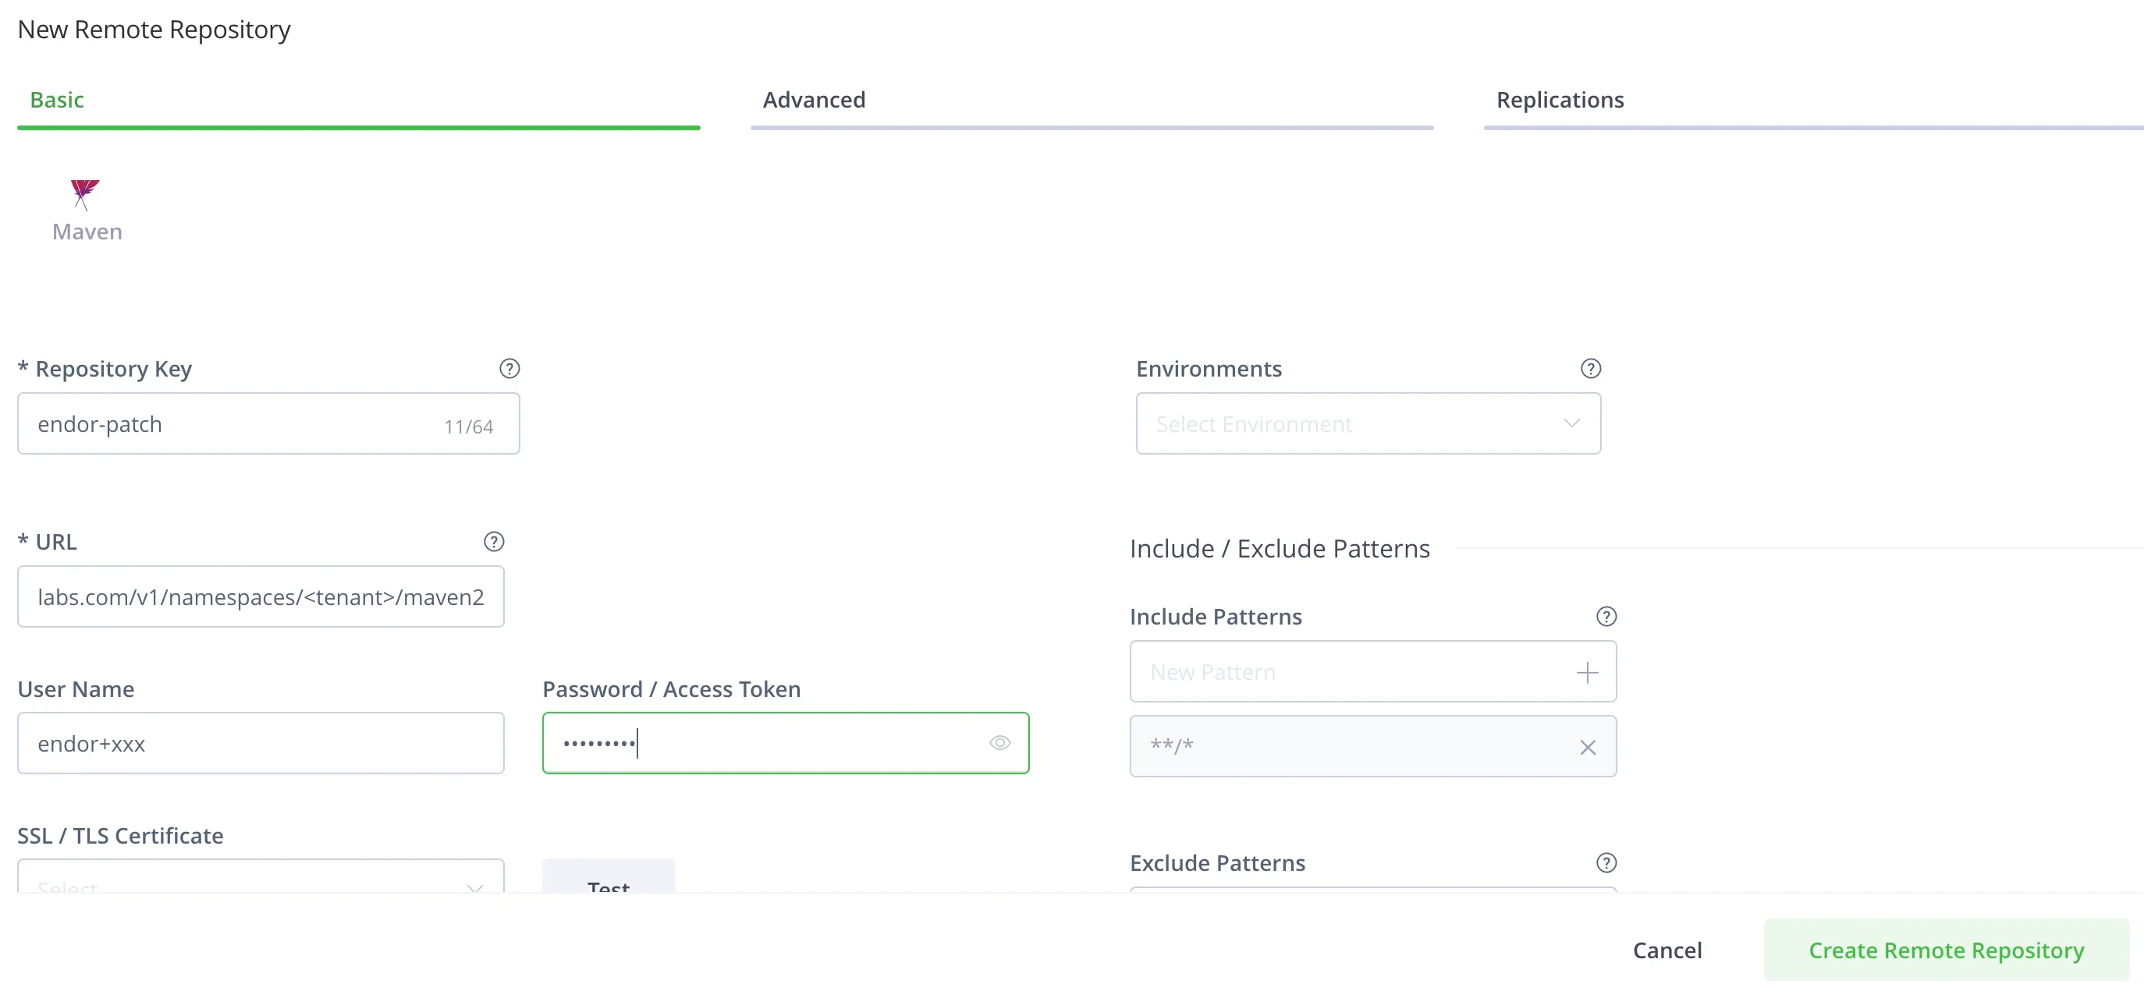The height and width of the screenshot is (998, 2144).
Task: Open the Select Environment dropdown
Action: (x=1368, y=423)
